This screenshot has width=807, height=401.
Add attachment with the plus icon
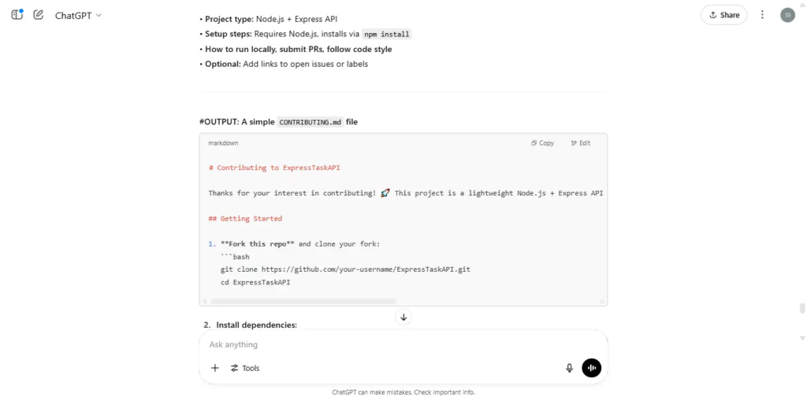(x=215, y=368)
